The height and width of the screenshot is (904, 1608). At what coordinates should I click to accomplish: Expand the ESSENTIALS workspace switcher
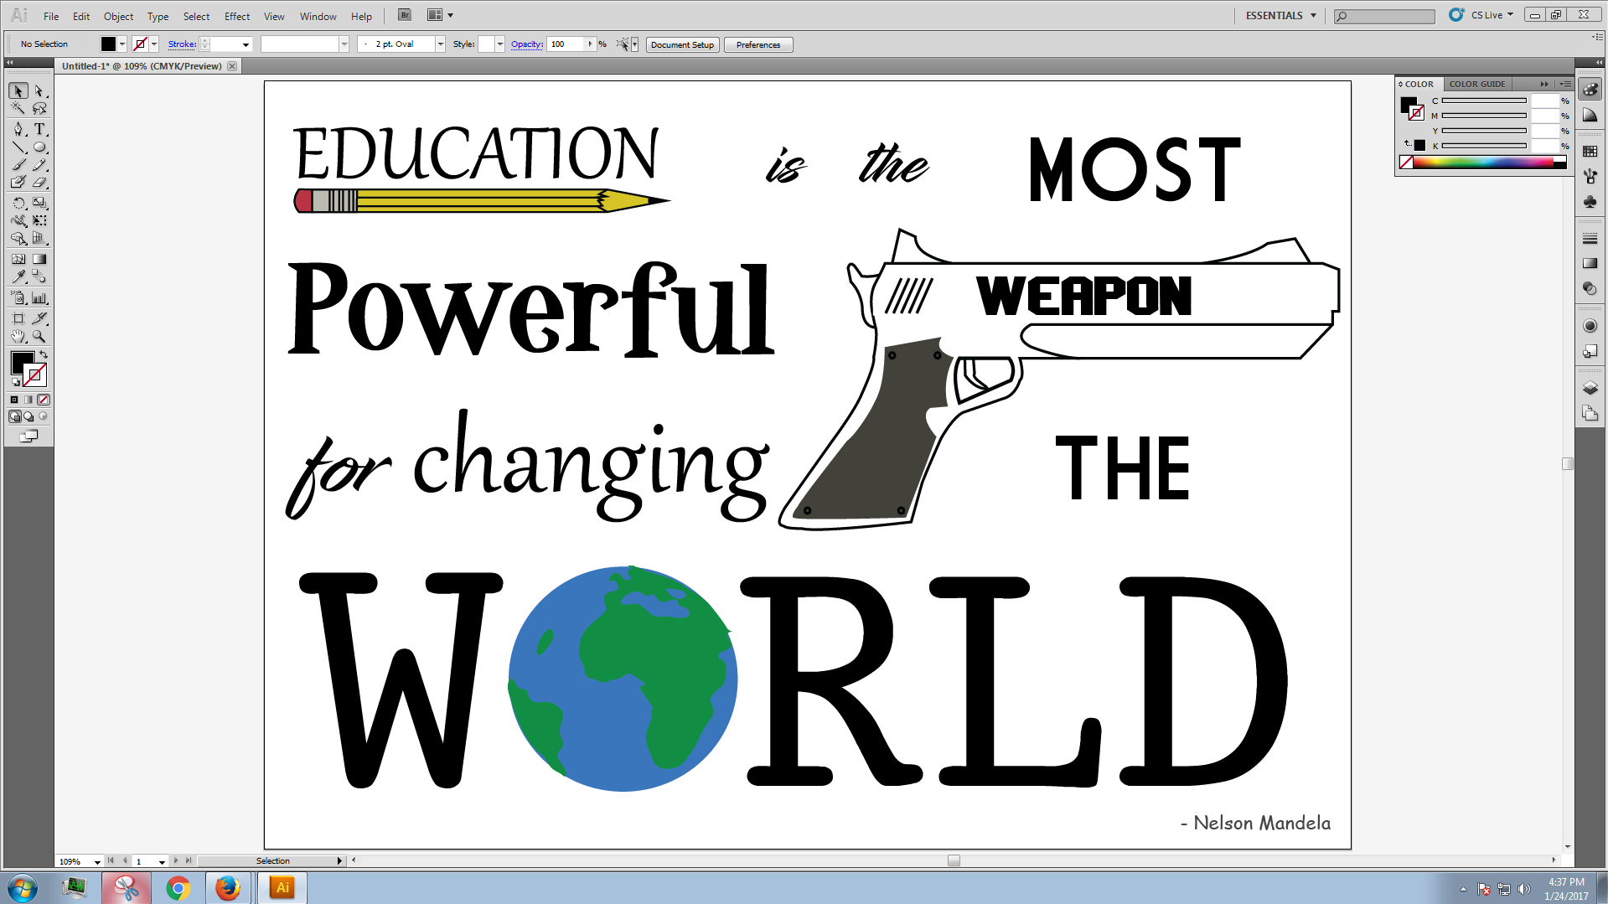[x=1280, y=15]
